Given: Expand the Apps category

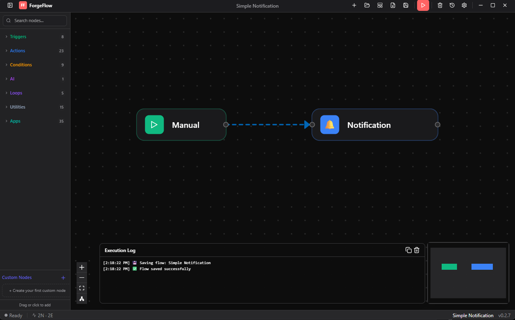Looking at the screenshot, I should point(15,121).
